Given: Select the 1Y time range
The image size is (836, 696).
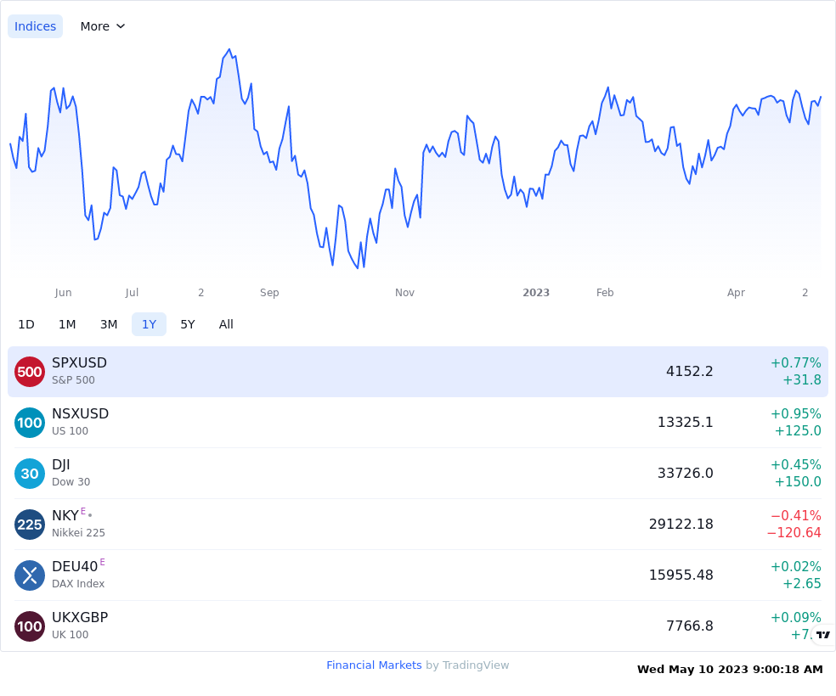Looking at the screenshot, I should click(150, 324).
